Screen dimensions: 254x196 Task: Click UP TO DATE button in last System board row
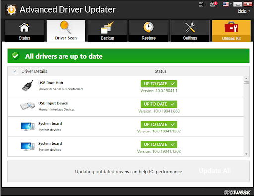[159, 144]
